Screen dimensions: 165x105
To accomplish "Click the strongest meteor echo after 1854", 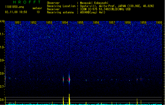I will [69, 80].
